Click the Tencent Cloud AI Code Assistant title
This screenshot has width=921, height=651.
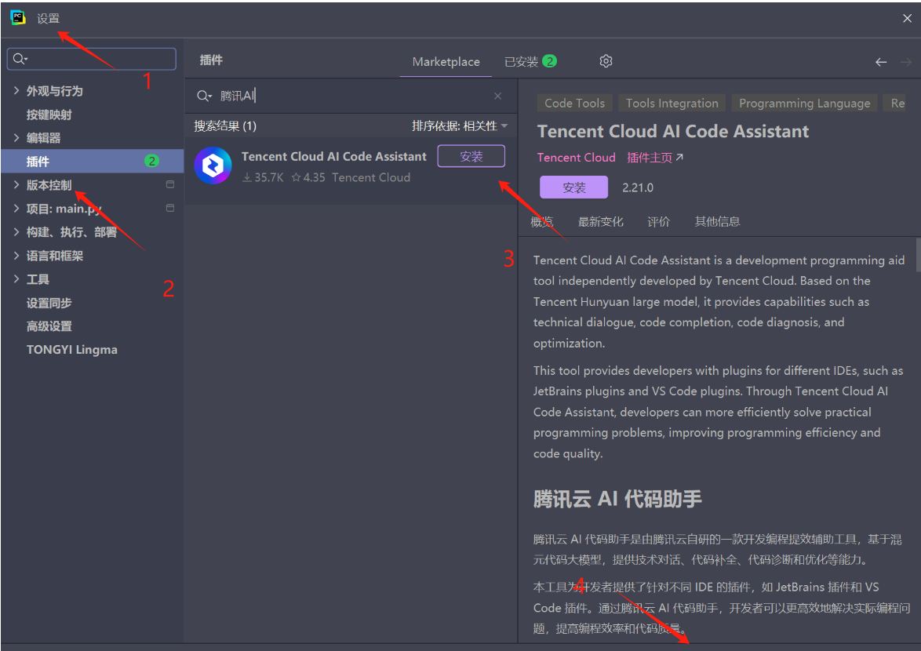(x=673, y=131)
